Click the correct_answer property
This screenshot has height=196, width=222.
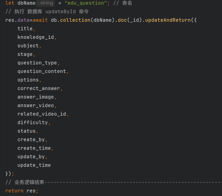coord(39,88)
